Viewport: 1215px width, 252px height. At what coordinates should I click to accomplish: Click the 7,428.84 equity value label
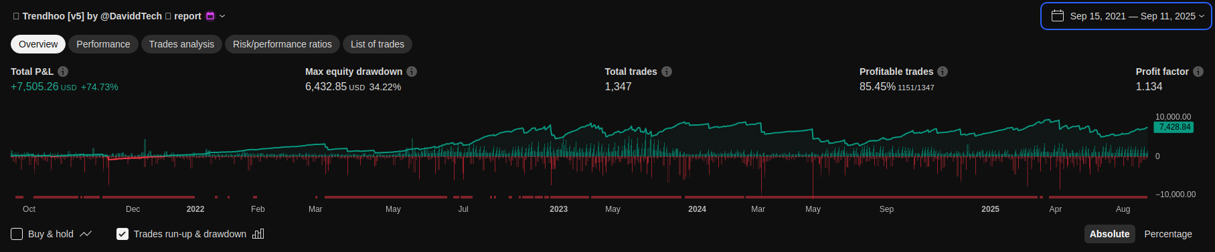[1174, 127]
